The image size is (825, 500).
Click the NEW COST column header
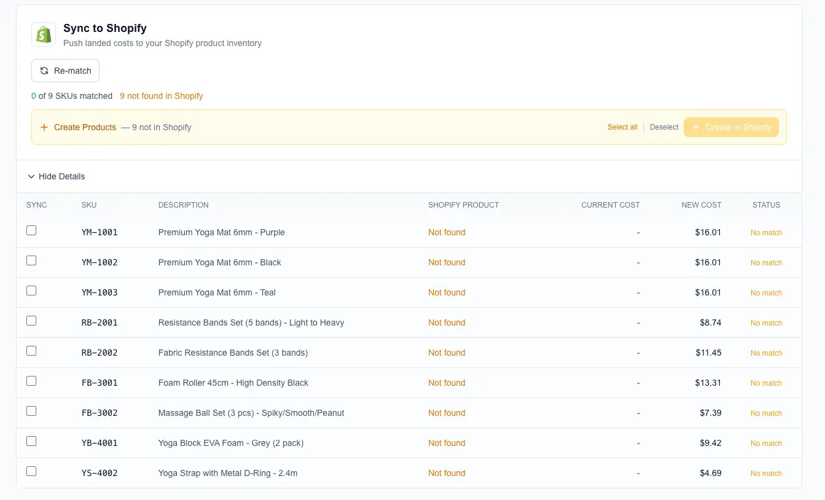pyautogui.click(x=702, y=205)
